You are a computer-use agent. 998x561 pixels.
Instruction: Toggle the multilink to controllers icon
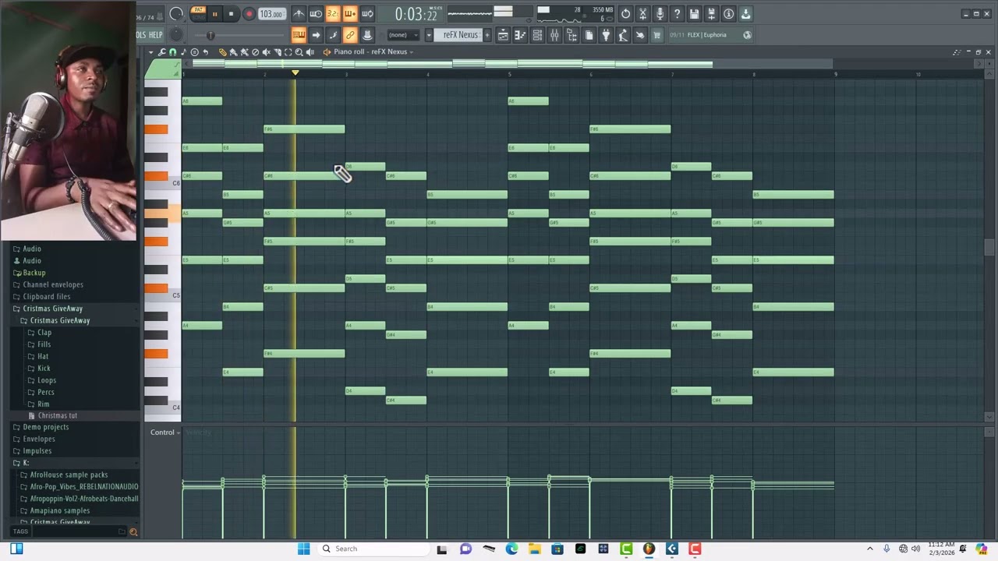350,35
